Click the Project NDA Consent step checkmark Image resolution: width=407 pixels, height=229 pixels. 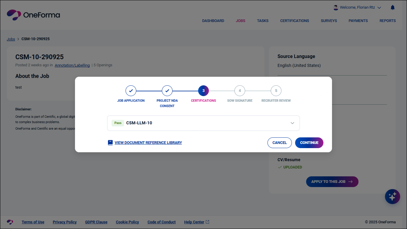[167, 91]
